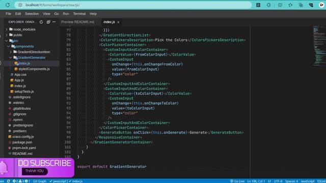
Task: Click the site info icon in address bar
Action: (20, 5)
